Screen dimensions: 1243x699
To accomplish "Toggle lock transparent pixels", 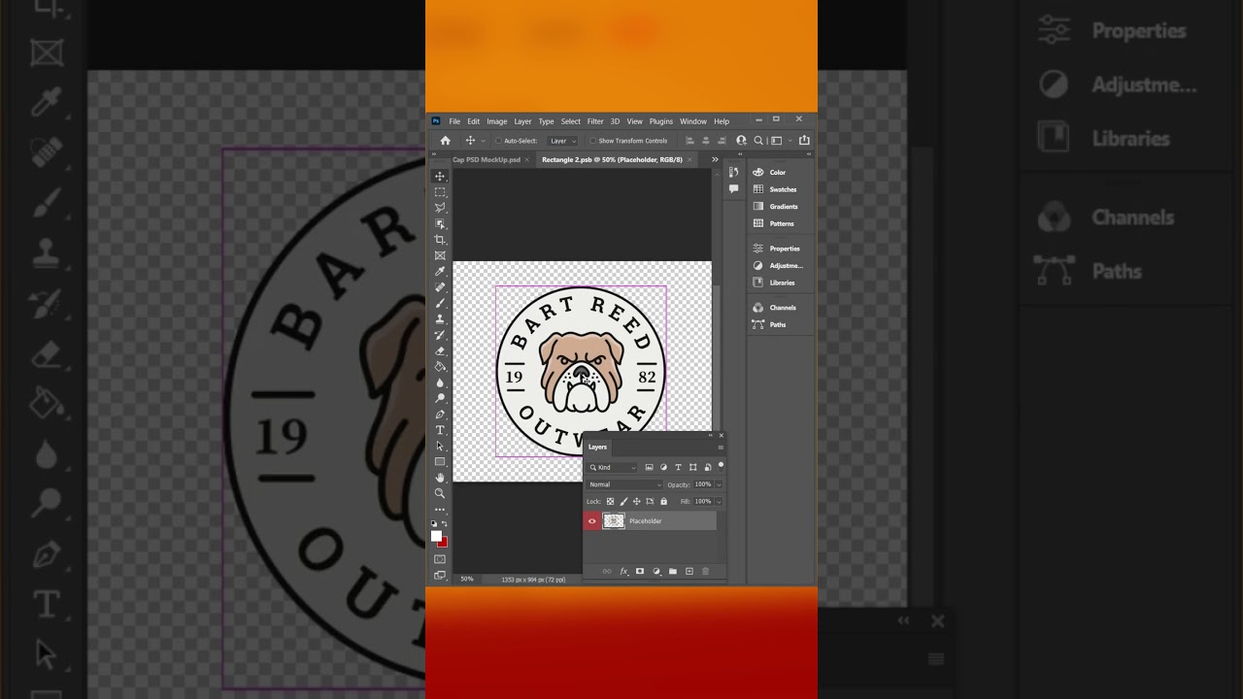I will click(610, 502).
